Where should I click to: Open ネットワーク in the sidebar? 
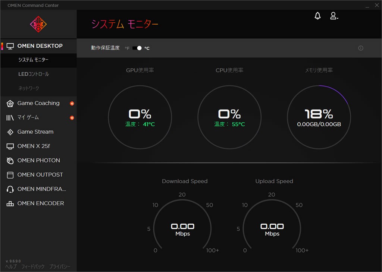tap(38, 88)
